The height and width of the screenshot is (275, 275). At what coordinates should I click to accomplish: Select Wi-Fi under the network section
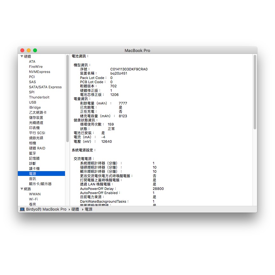click(33, 199)
